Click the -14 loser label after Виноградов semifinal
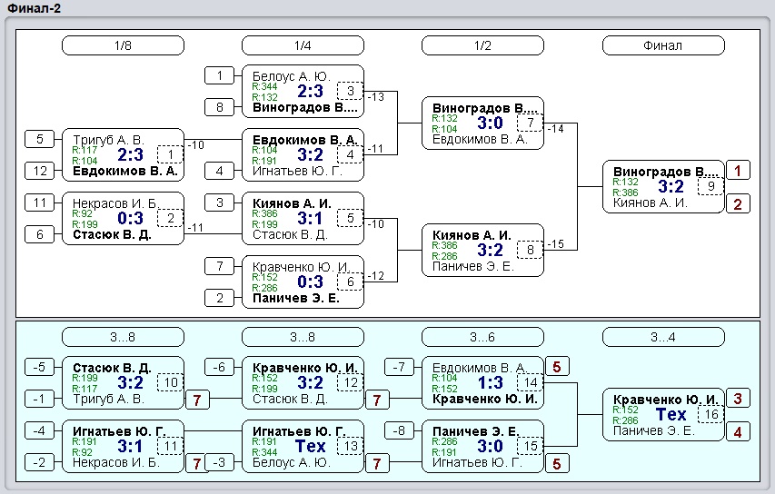Viewport: 775px width, 494px height. [555, 129]
